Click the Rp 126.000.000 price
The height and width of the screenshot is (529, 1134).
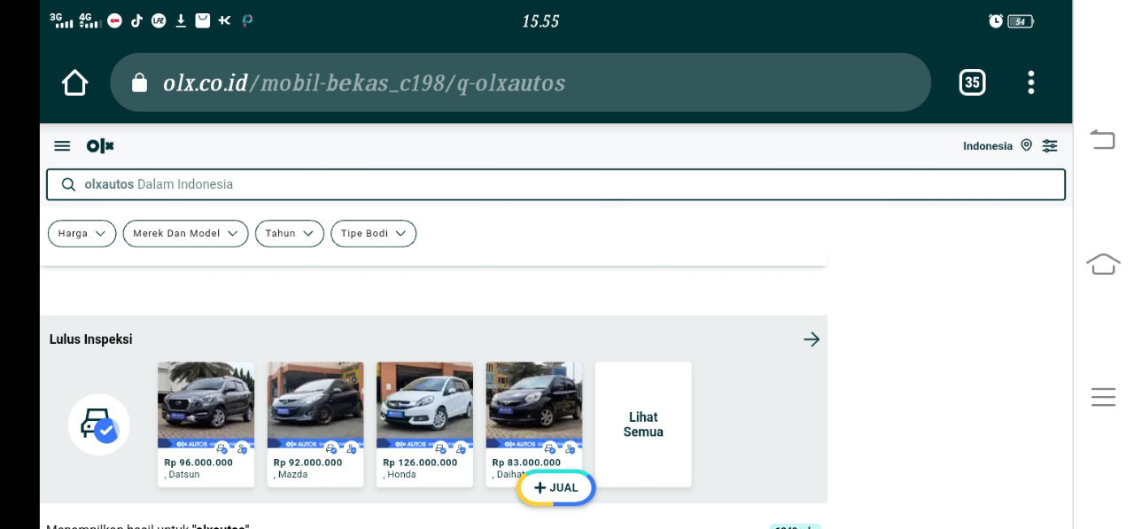pyautogui.click(x=420, y=463)
